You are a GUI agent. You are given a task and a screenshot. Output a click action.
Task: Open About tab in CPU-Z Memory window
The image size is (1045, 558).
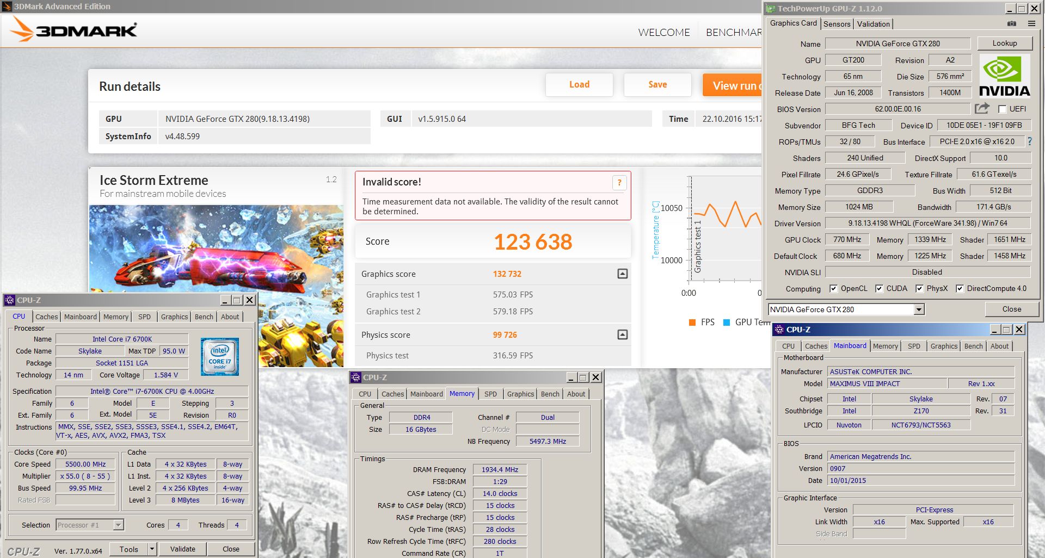tap(576, 394)
